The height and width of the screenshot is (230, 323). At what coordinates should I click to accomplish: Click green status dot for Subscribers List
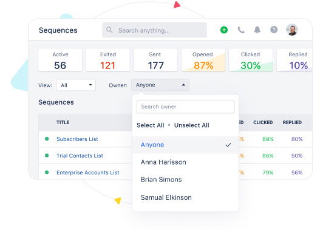coord(47,139)
